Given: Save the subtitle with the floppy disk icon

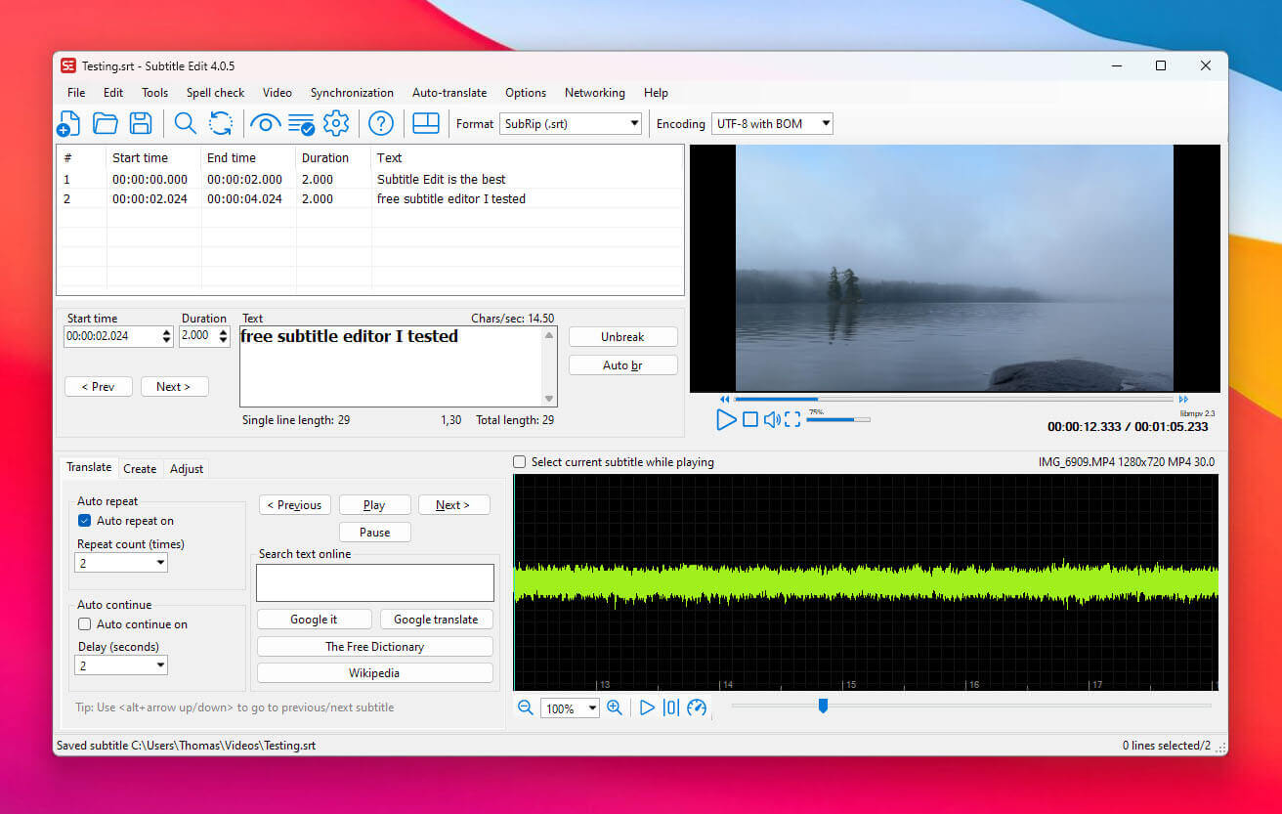Looking at the screenshot, I should pos(141,123).
